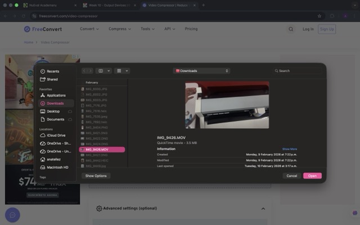360x225 pixels.
Task: Click the Home breadcrumb link
Action: pos(29,43)
